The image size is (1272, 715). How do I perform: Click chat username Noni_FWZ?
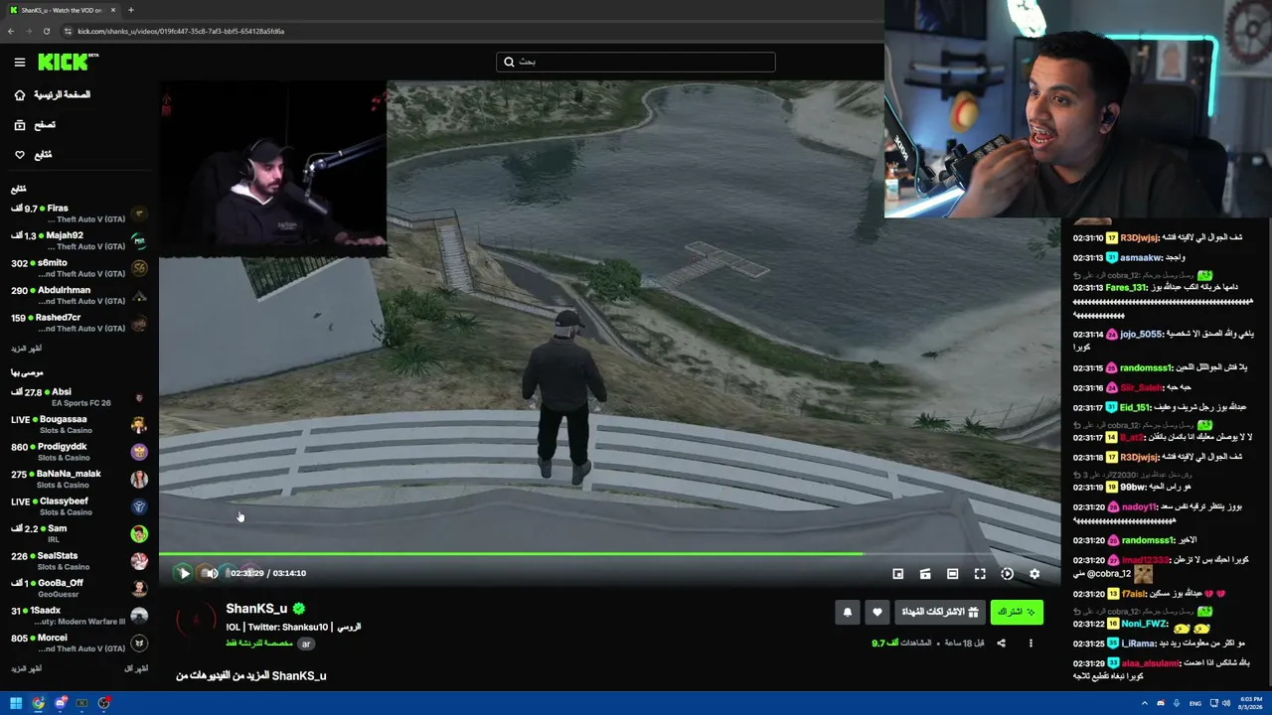[1144, 624]
